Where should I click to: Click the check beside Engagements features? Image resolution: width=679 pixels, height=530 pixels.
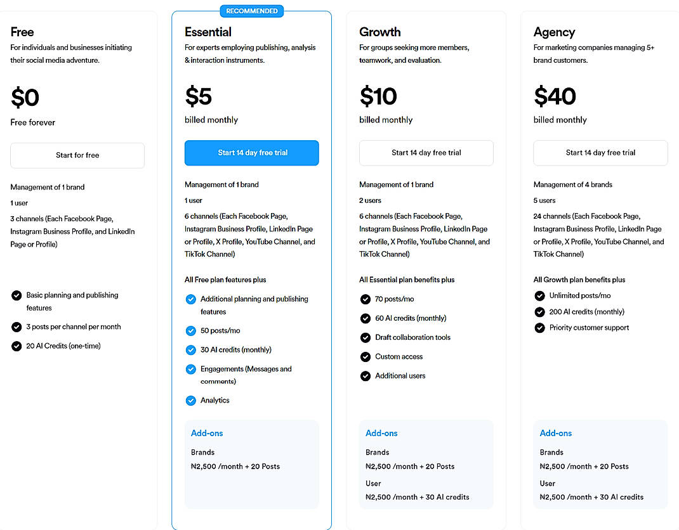[x=190, y=369]
